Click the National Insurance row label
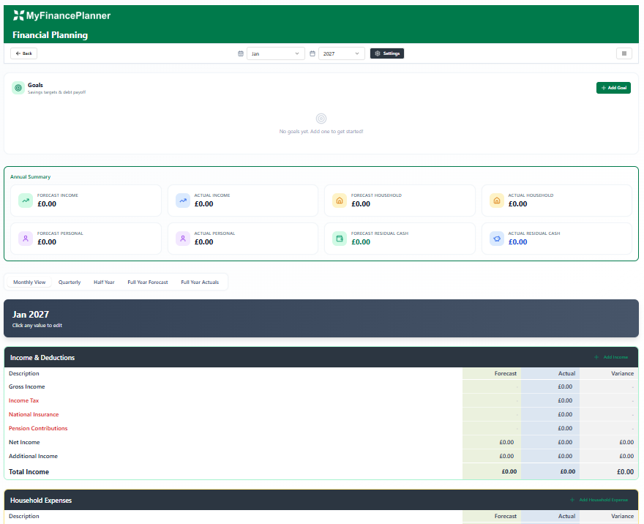Screen dimensions: 644x524 click(x=34, y=414)
